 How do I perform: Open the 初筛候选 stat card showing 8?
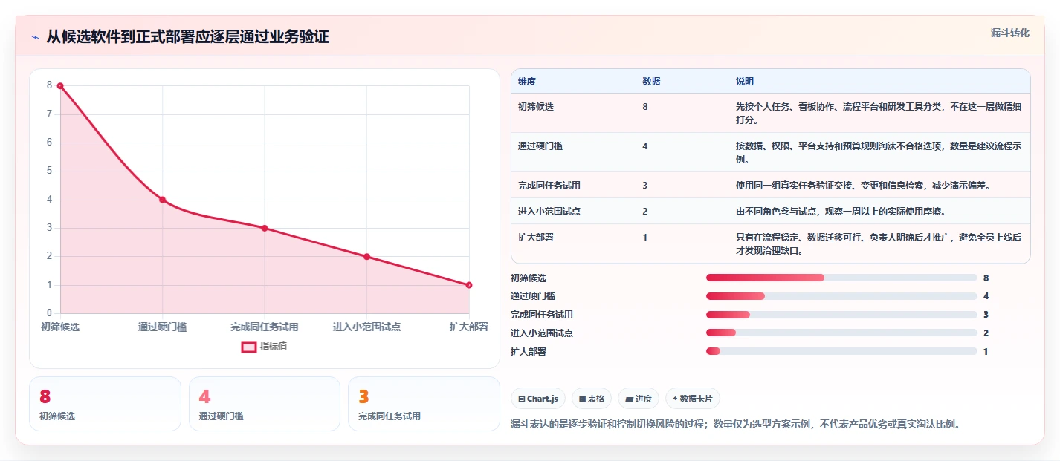pos(105,404)
